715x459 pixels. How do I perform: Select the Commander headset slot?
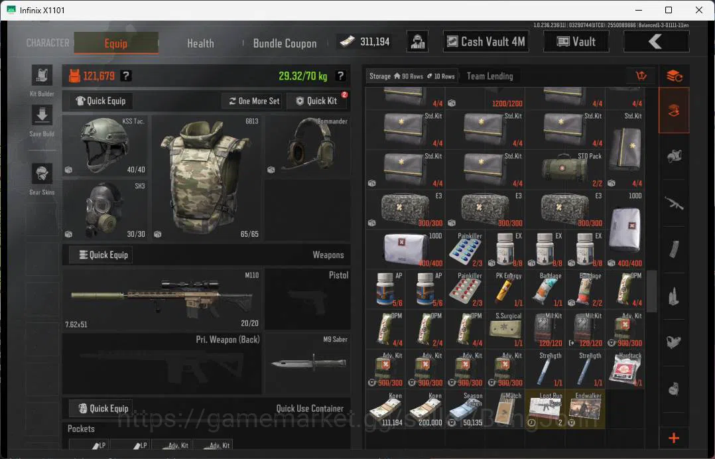pos(308,145)
